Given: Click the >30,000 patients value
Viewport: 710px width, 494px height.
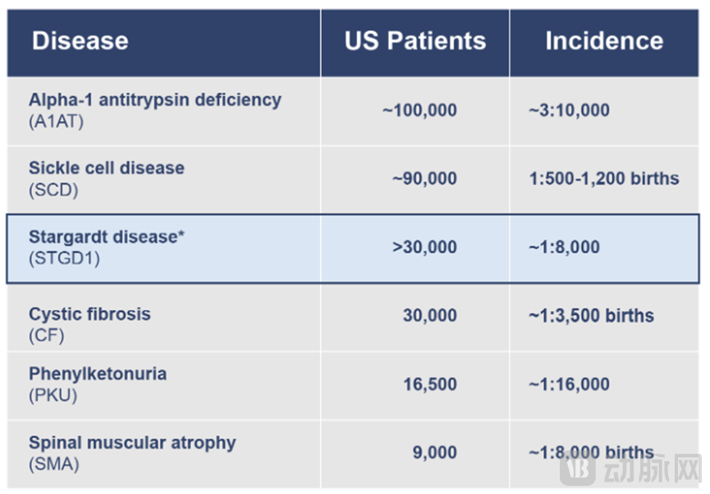Looking at the screenshot, I should pyautogui.click(x=424, y=247).
